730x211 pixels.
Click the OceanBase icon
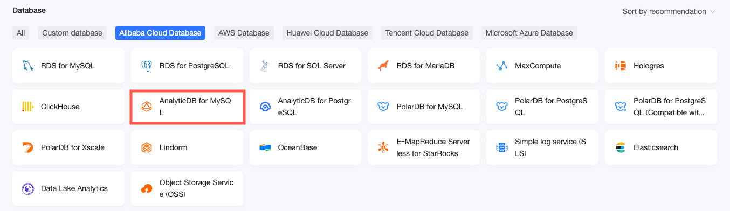click(x=265, y=147)
